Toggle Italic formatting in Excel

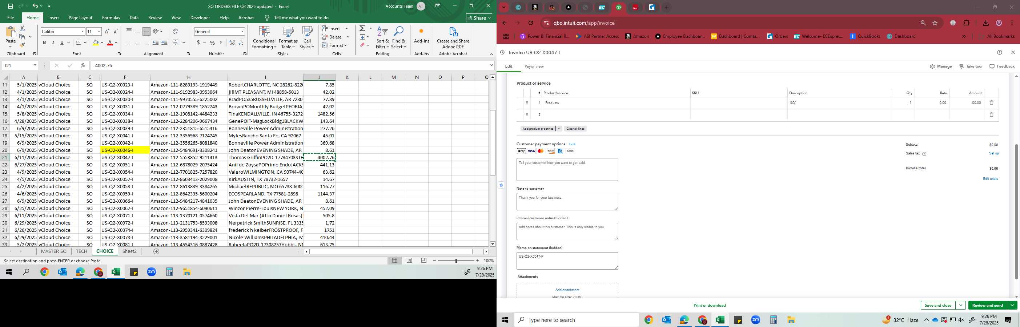click(x=53, y=43)
